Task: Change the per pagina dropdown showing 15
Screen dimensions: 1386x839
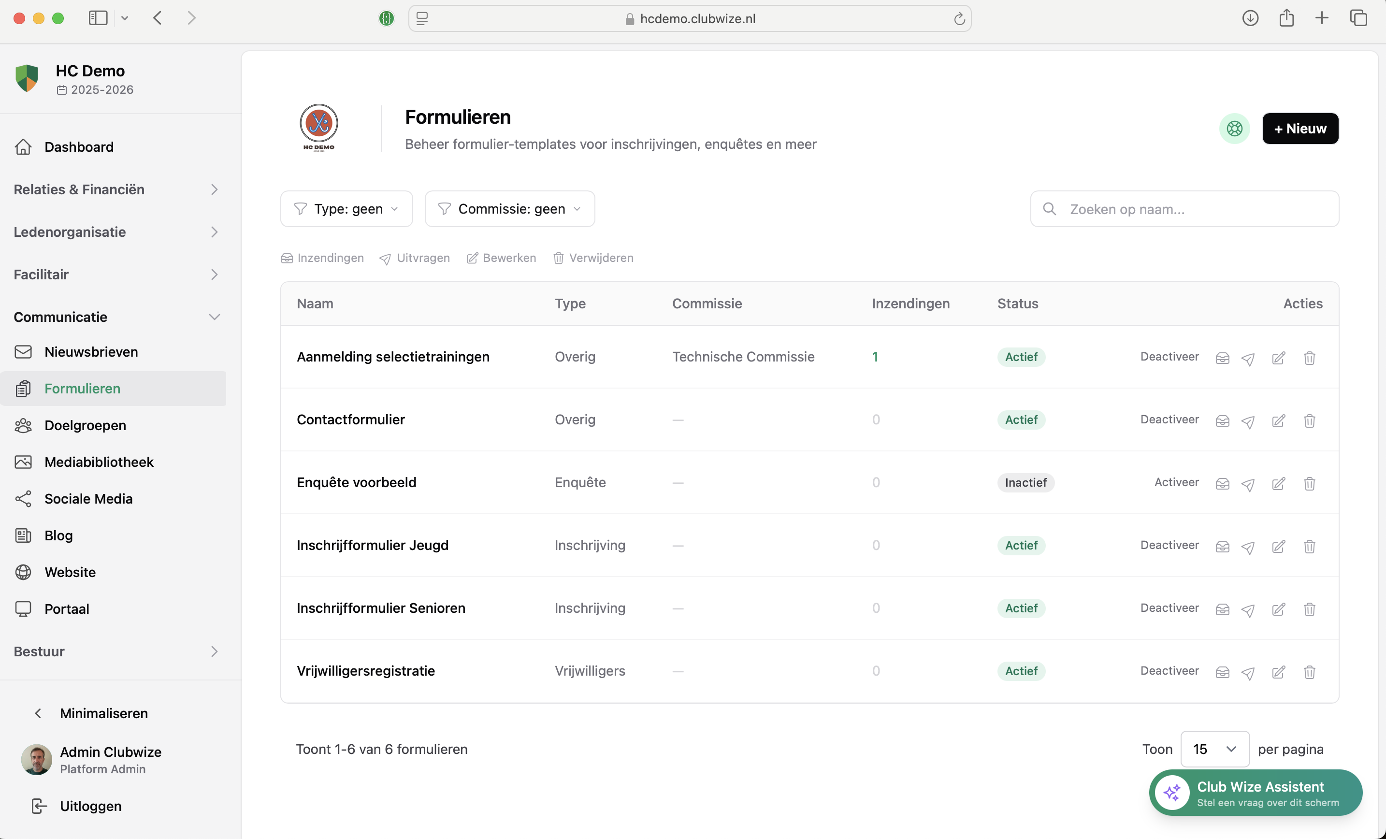Action: [1214, 749]
